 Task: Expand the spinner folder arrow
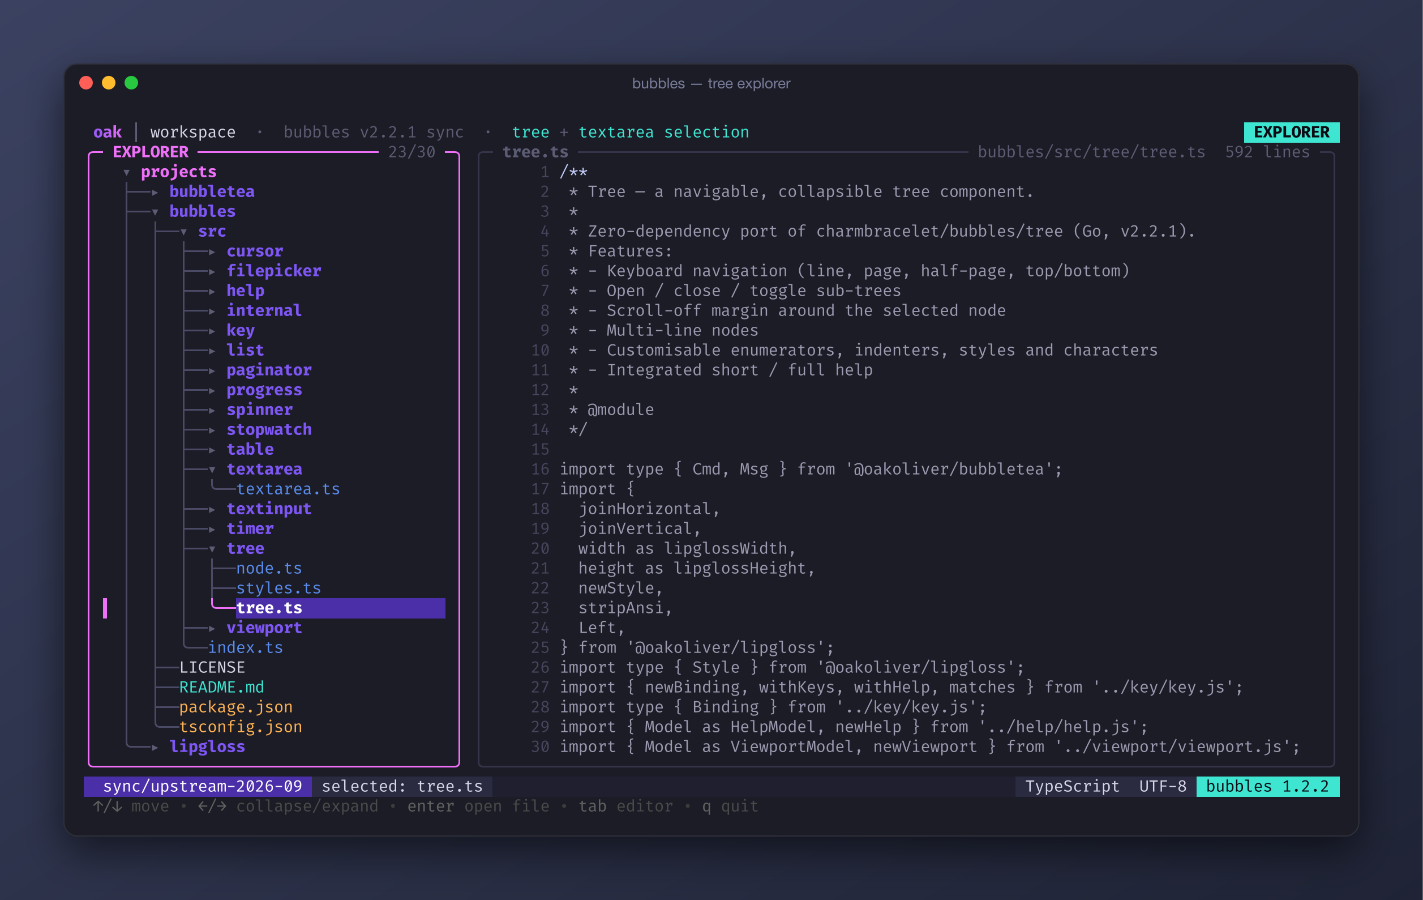point(212,411)
